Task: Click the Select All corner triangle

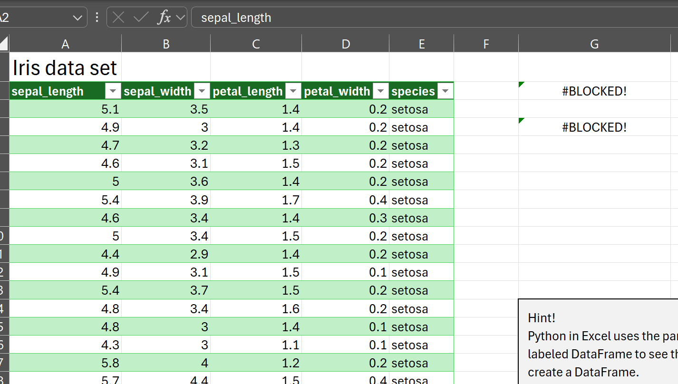Action: click(x=4, y=44)
